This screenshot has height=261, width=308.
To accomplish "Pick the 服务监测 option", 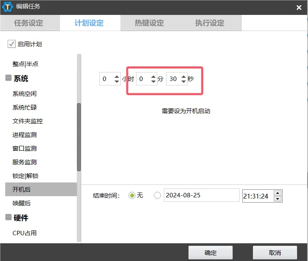I will 25,162.
